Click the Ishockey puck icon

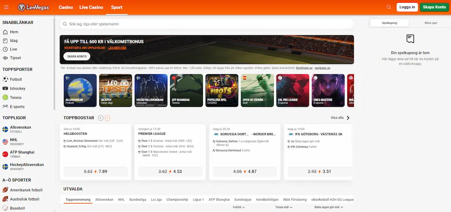(5, 88)
